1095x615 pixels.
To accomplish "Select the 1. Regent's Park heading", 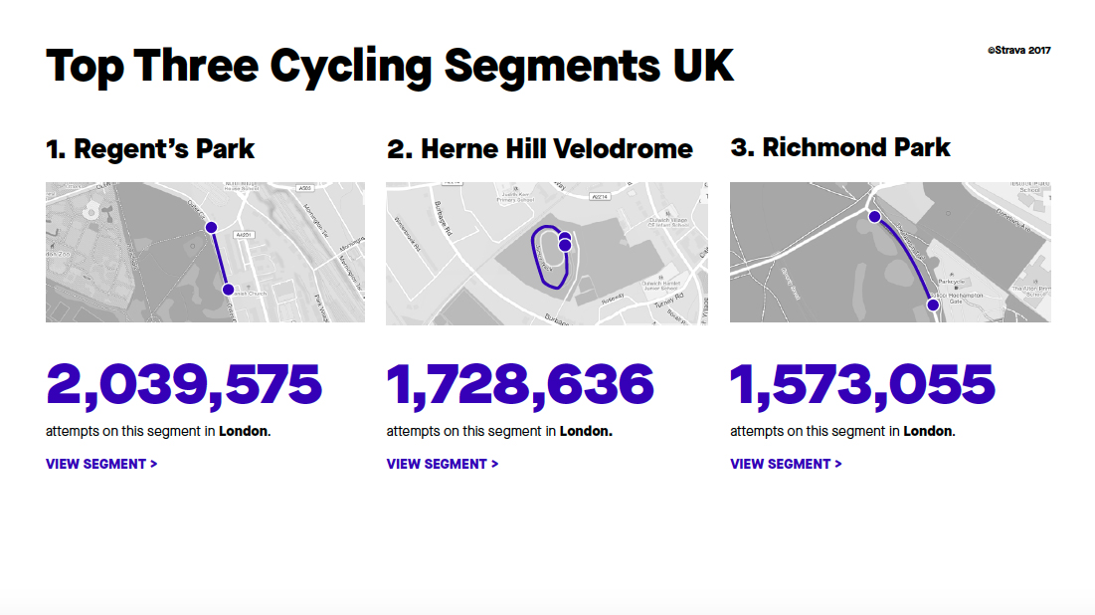I will pyautogui.click(x=150, y=149).
